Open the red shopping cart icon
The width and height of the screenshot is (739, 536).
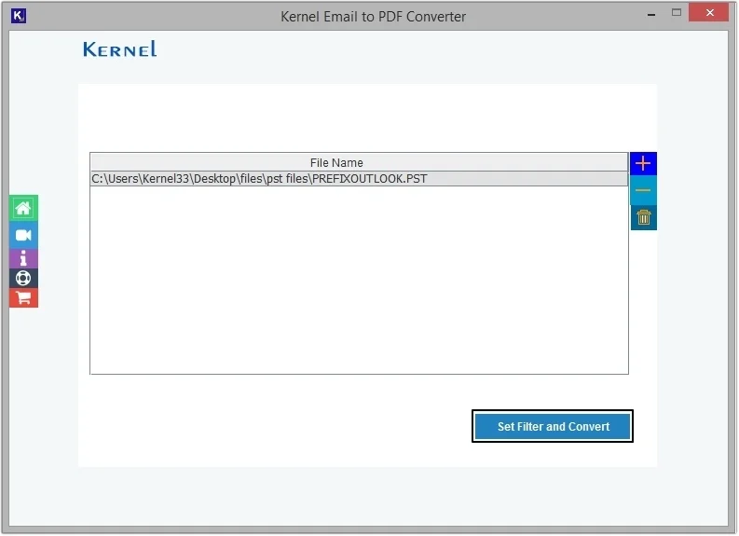tap(23, 298)
